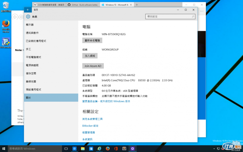This screenshot has width=243, height=152.
Task: Click the network icon in the system tray
Action: [x=218, y=149]
